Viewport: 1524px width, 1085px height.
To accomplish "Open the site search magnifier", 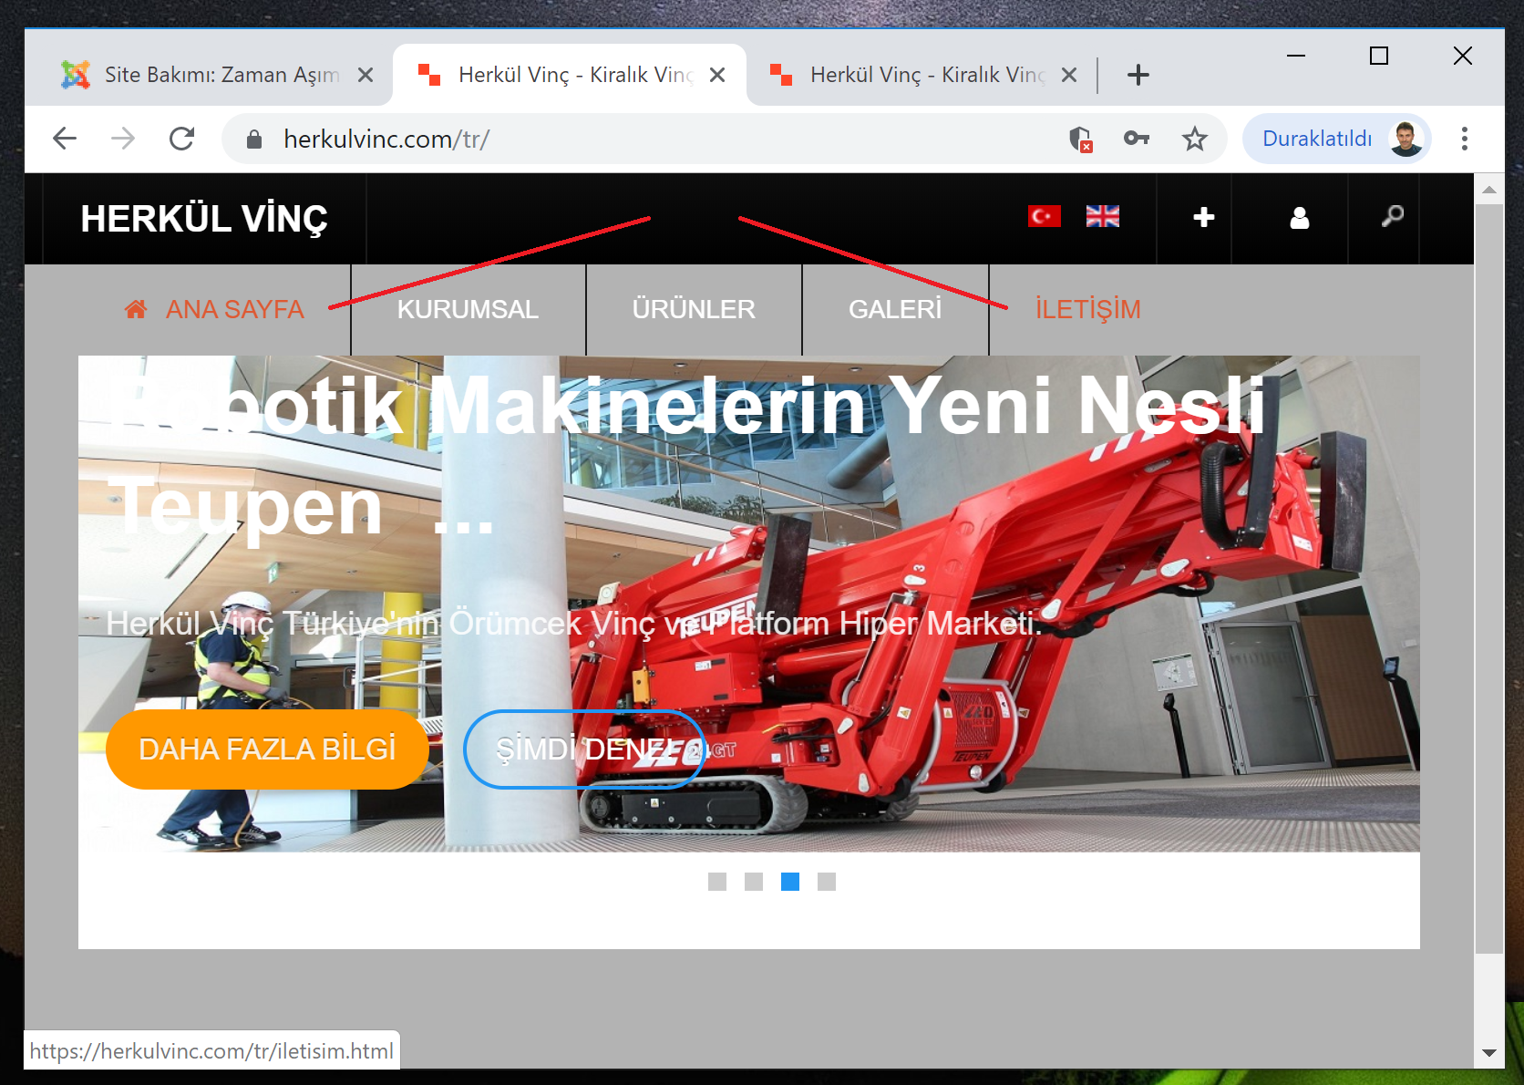I will (1392, 216).
